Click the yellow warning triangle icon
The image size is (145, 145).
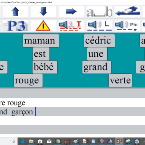tap(43, 25)
